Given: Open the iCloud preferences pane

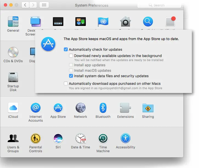Looking at the screenshot, I should pyautogui.click(x=13, y=108).
